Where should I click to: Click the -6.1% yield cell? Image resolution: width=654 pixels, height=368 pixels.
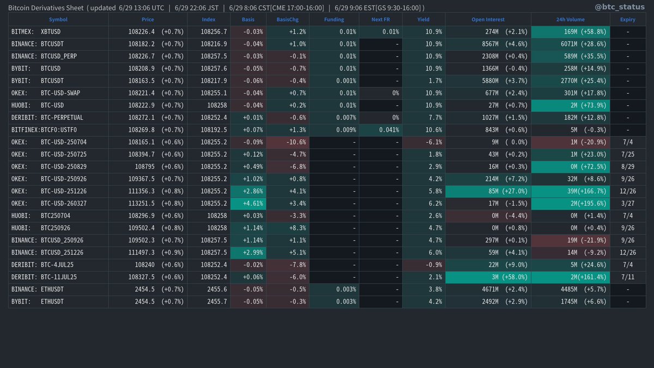pyautogui.click(x=423, y=142)
